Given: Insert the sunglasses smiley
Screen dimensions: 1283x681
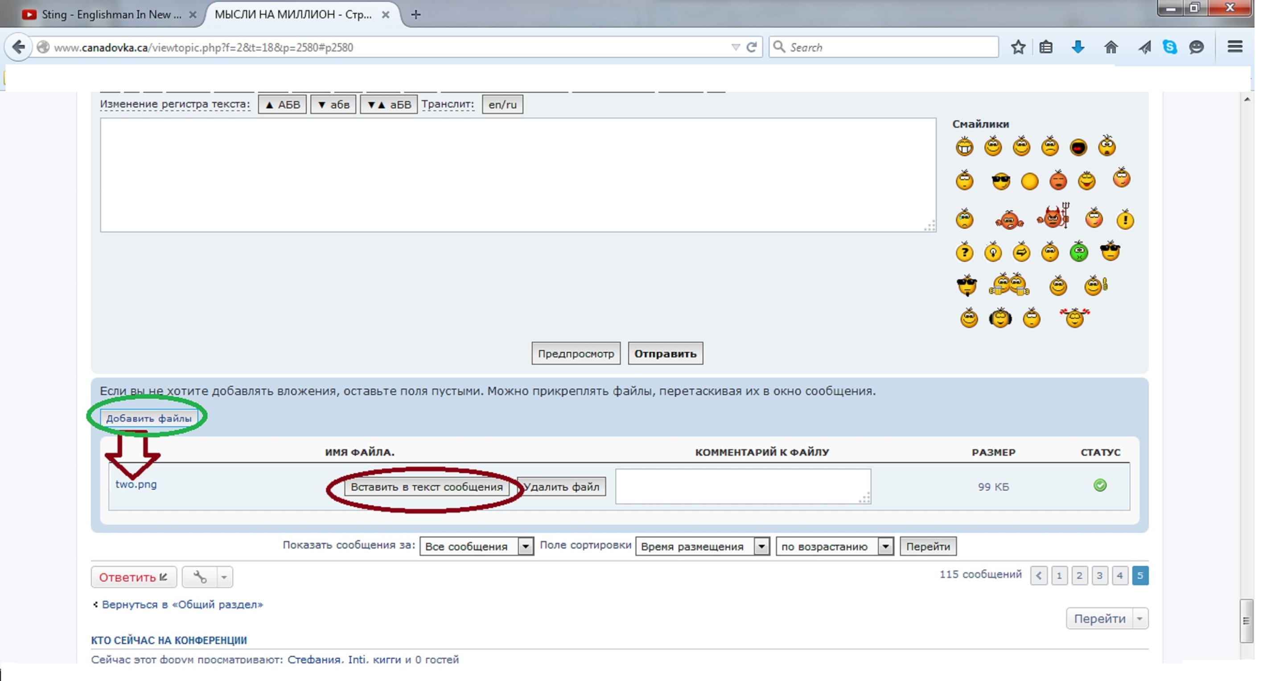Looking at the screenshot, I should [1001, 181].
